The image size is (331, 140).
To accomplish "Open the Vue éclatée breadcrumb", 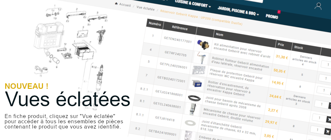I will [x=145, y=8].
